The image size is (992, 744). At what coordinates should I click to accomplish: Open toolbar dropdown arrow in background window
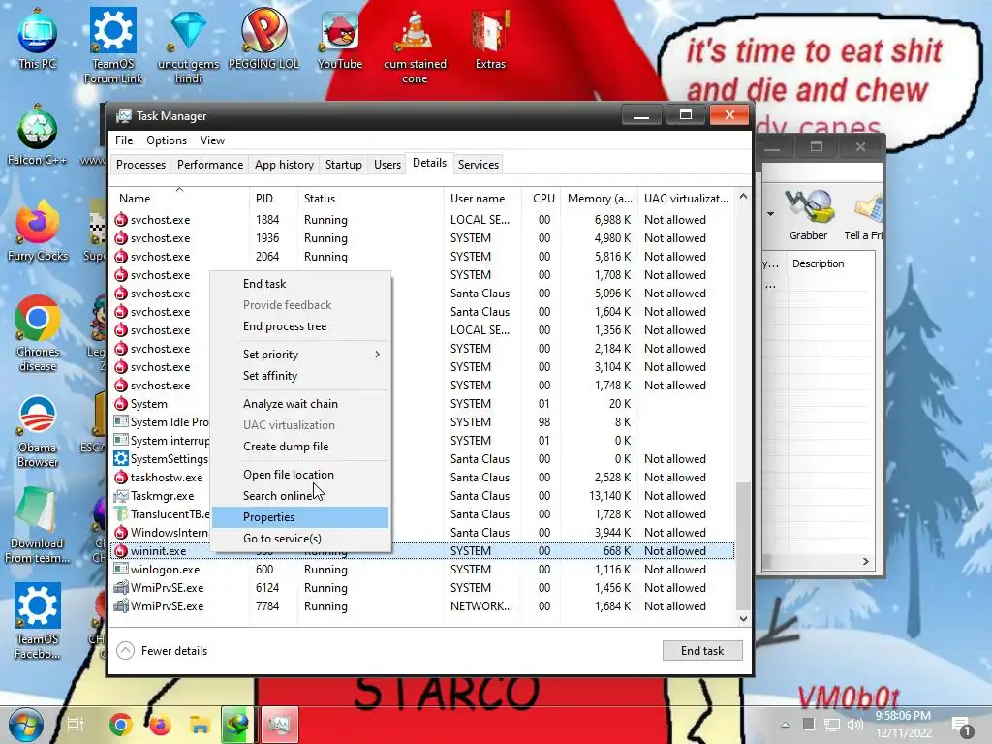click(x=770, y=214)
